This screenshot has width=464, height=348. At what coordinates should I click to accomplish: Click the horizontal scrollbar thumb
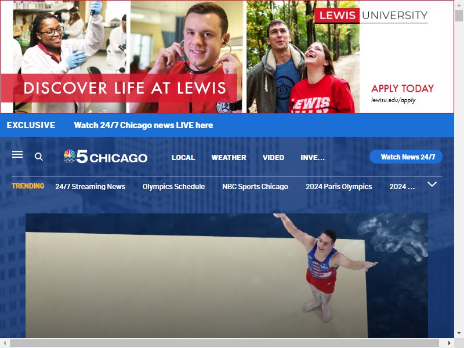224,343
